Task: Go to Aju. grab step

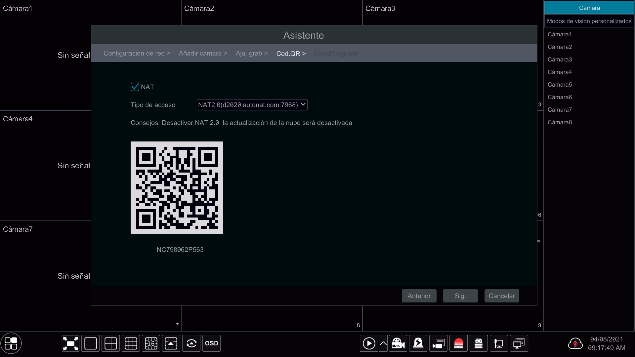Action: (x=252, y=53)
